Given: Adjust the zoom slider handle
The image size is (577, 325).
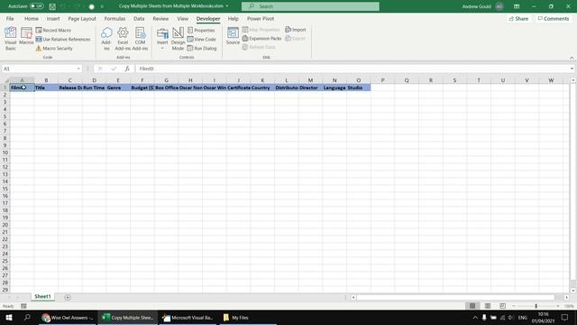Looking at the screenshot, I should point(536,306).
